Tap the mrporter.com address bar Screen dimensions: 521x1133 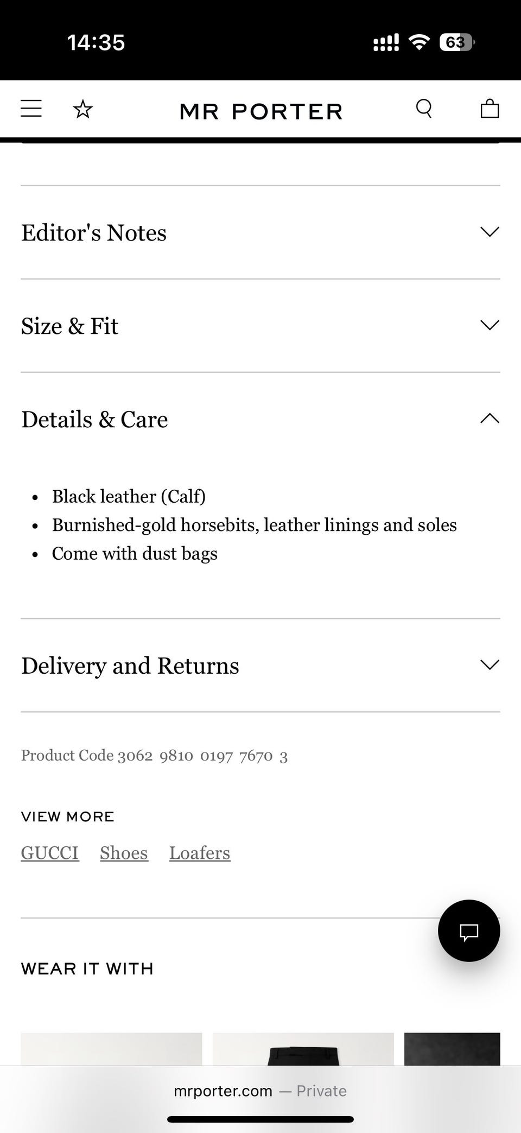point(260,1091)
